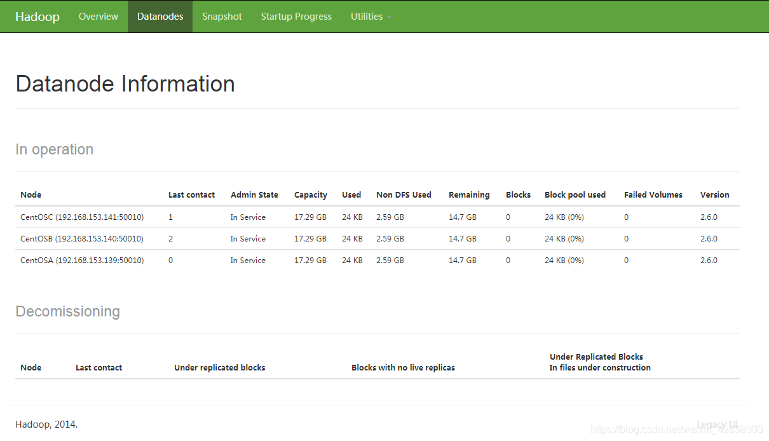Click the Under replicated blocks header

[220, 368]
